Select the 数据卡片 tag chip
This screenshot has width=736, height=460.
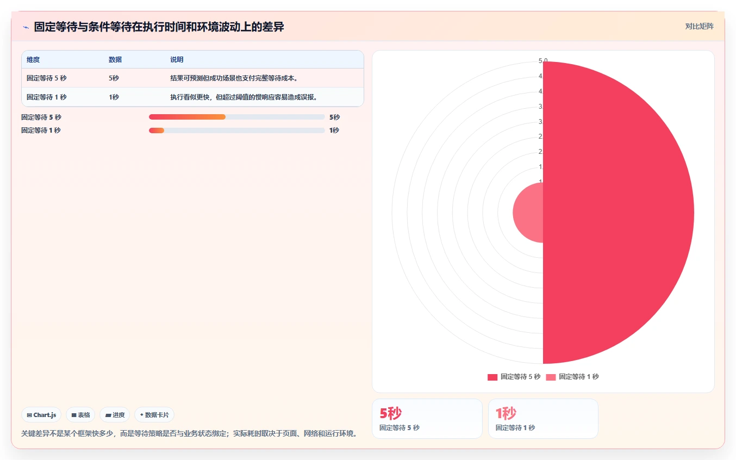click(x=154, y=415)
